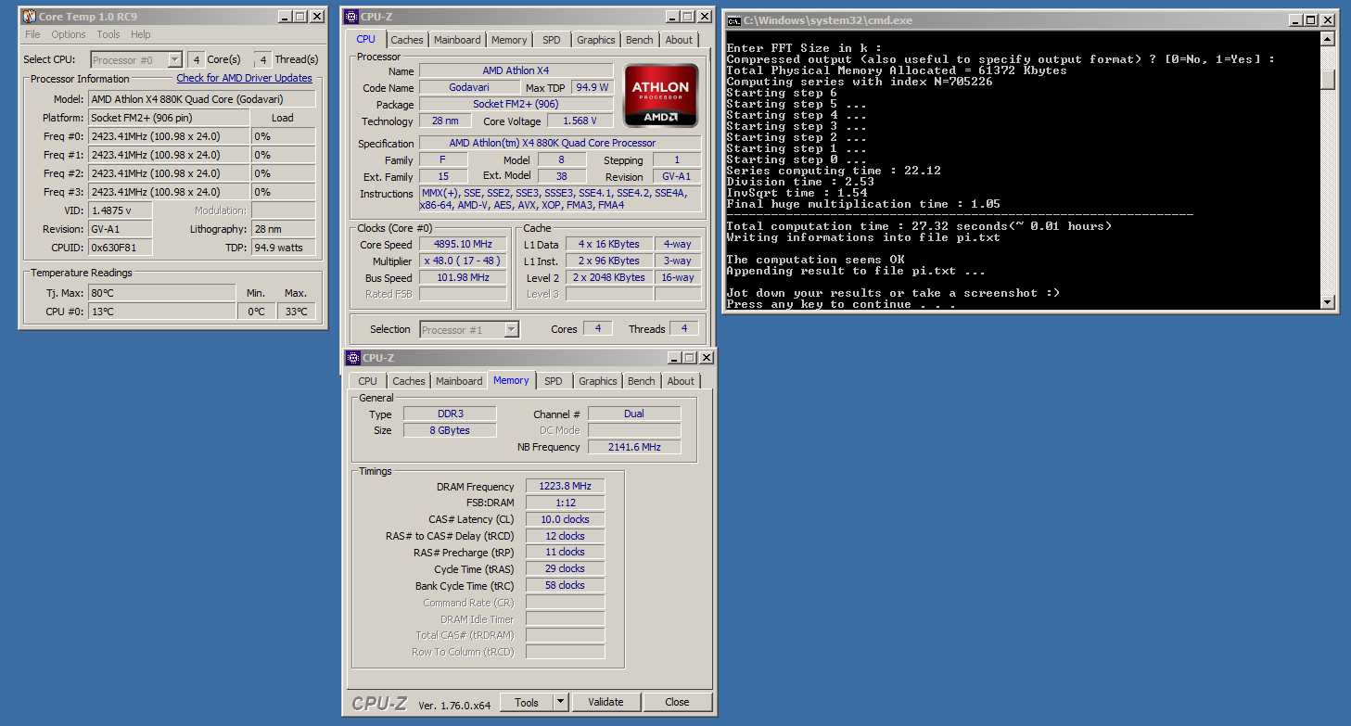Open Tools menu in Core Temp
The image size is (1351, 726).
click(x=108, y=34)
